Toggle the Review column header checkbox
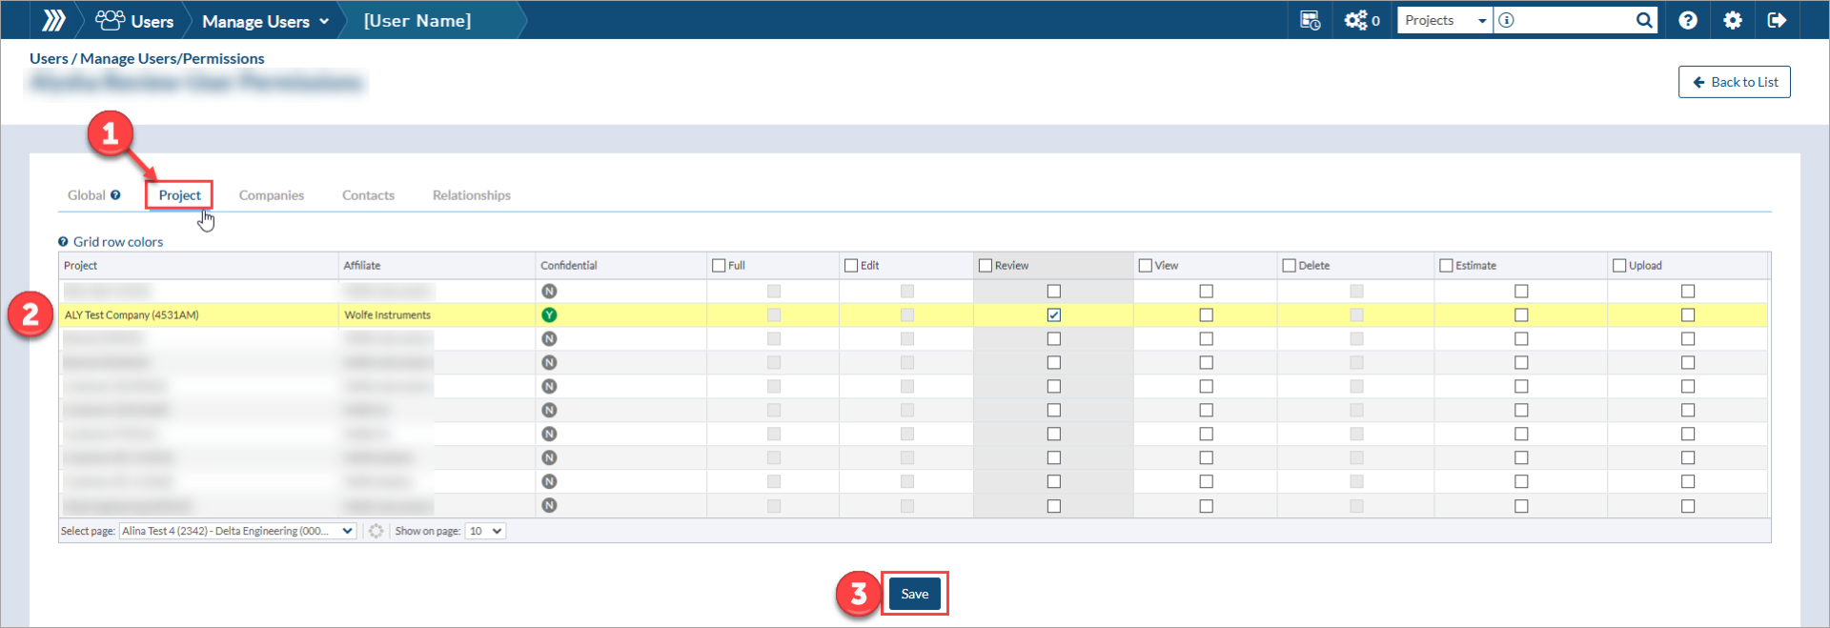Viewport: 1830px width, 628px height. 986,266
